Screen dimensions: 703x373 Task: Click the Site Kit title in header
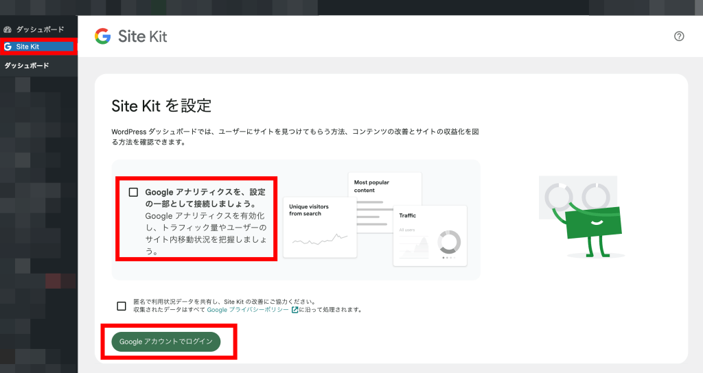point(143,36)
